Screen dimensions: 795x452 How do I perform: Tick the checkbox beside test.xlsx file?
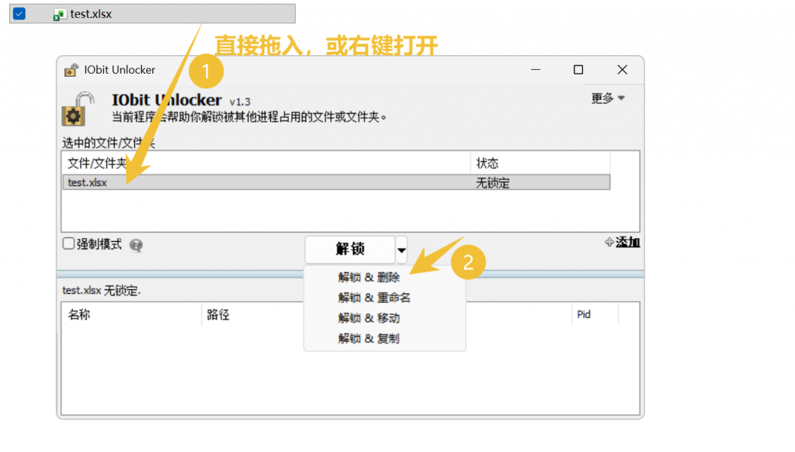pos(19,14)
